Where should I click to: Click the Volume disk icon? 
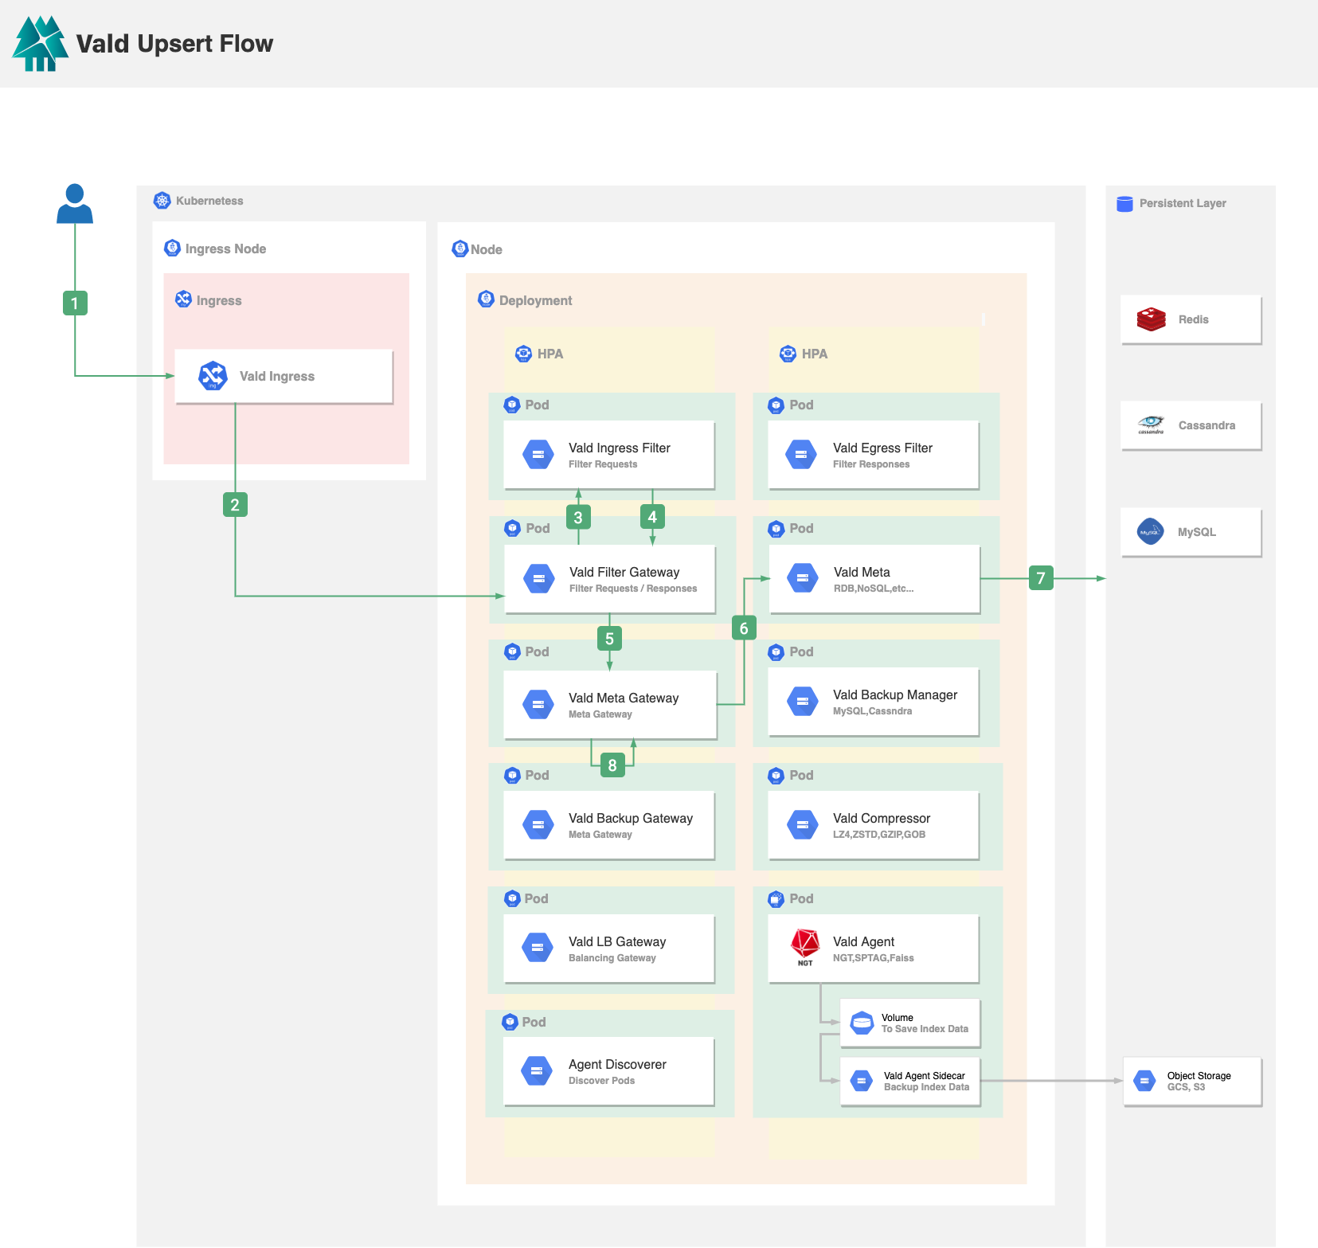(x=862, y=1023)
